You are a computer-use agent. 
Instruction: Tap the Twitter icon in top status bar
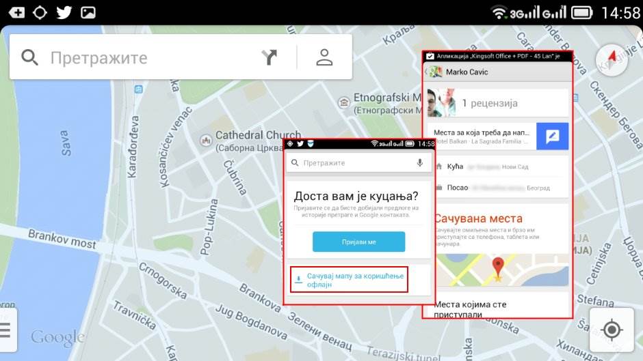[64, 12]
